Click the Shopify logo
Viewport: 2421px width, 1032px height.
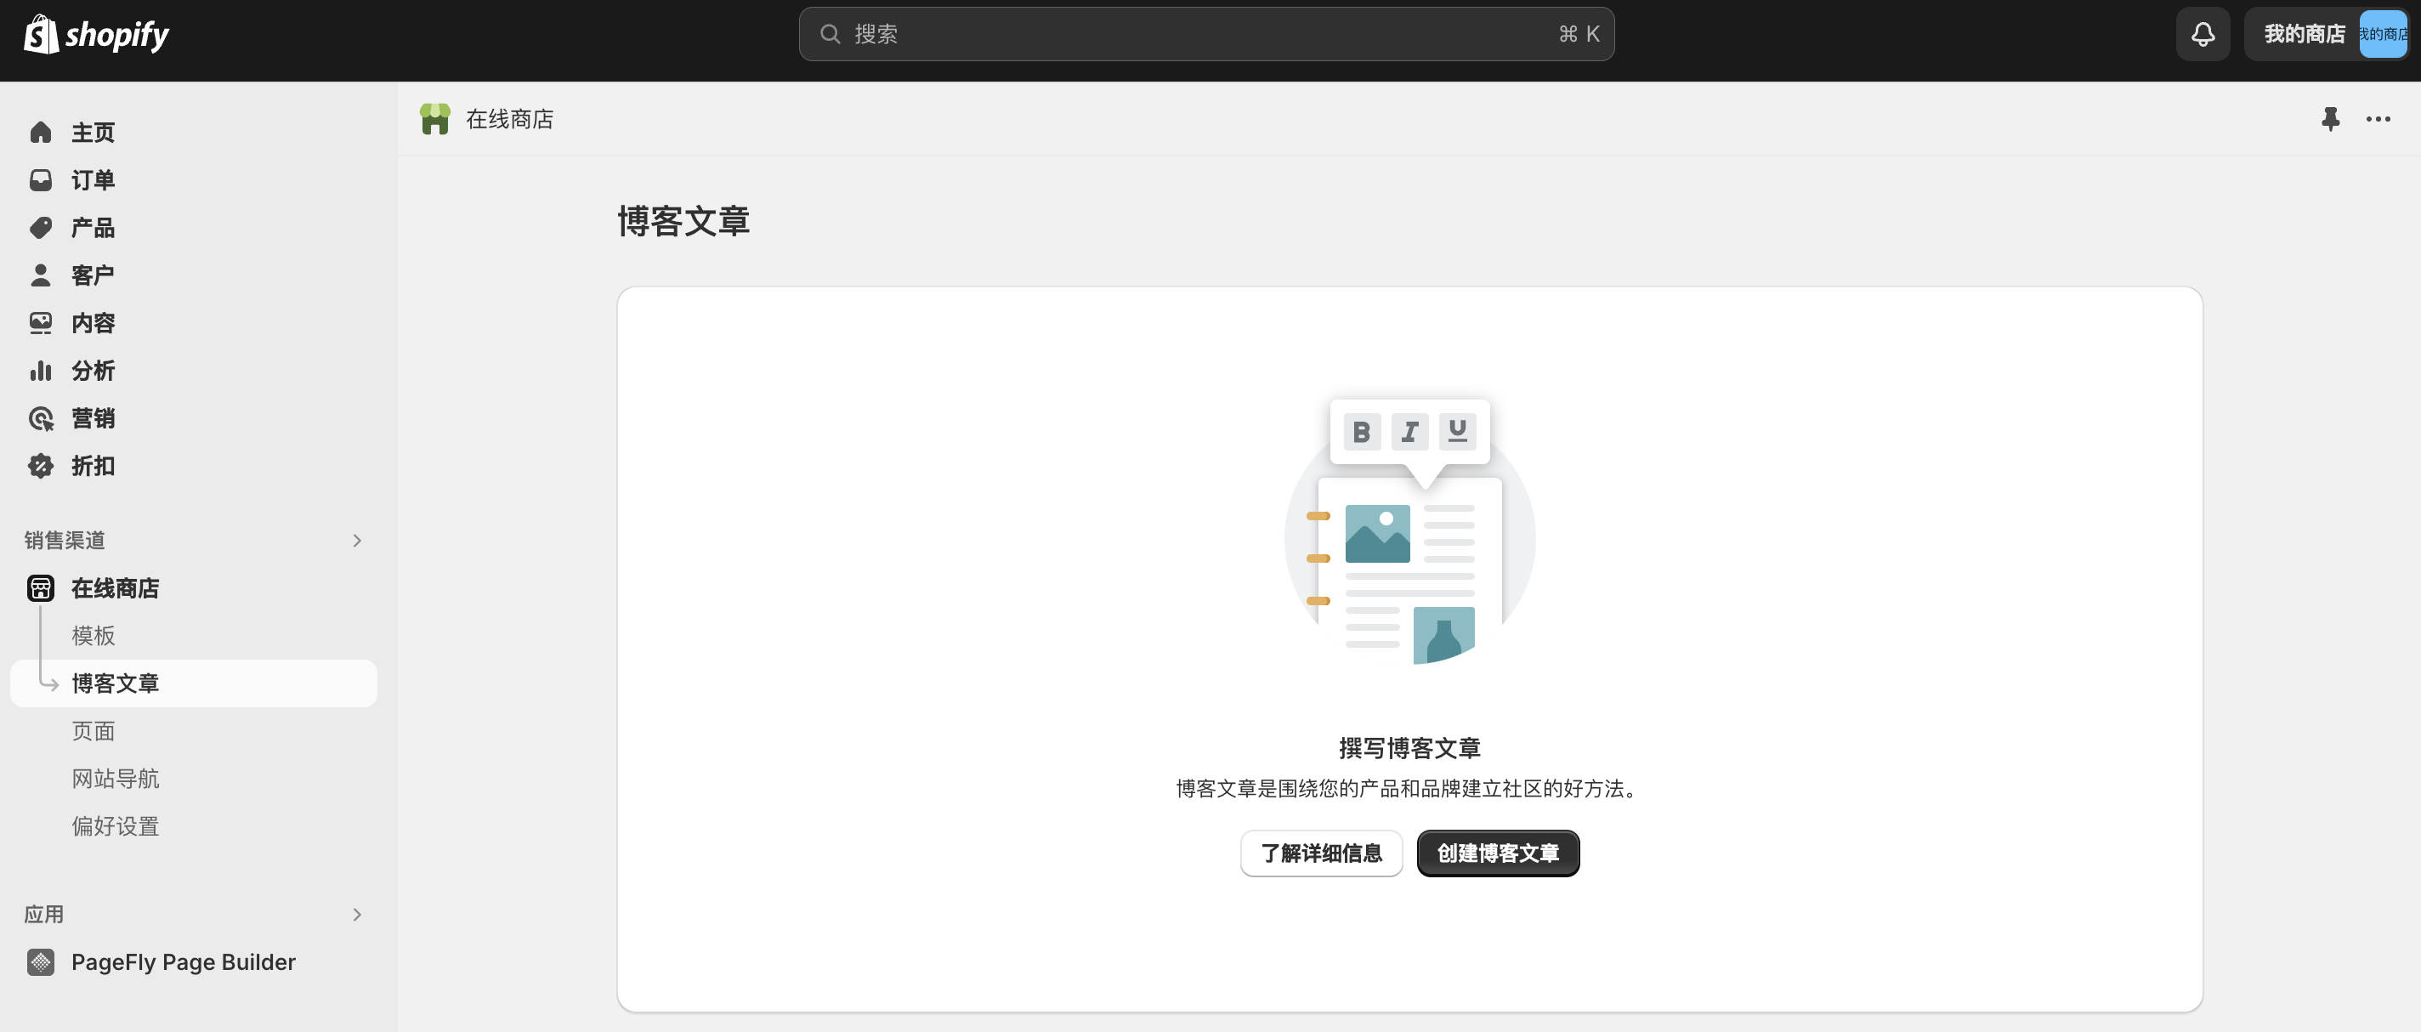click(x=96, y=35)
